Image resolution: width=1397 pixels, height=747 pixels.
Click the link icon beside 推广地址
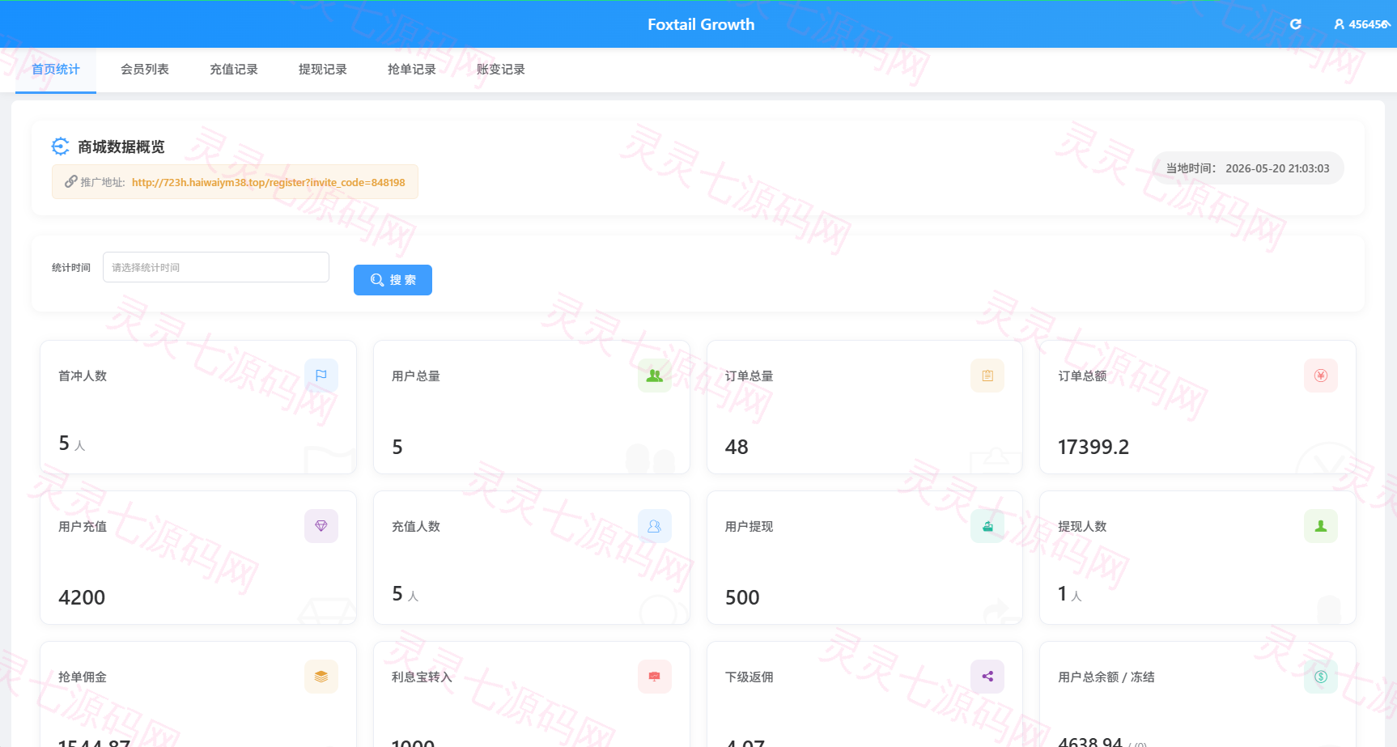click(x=71, y=181)
